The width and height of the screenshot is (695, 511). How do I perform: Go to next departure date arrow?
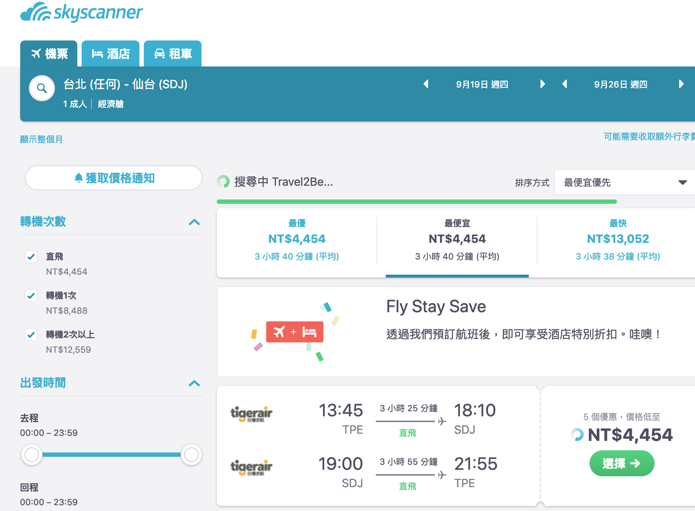click(x=542, y=84)
